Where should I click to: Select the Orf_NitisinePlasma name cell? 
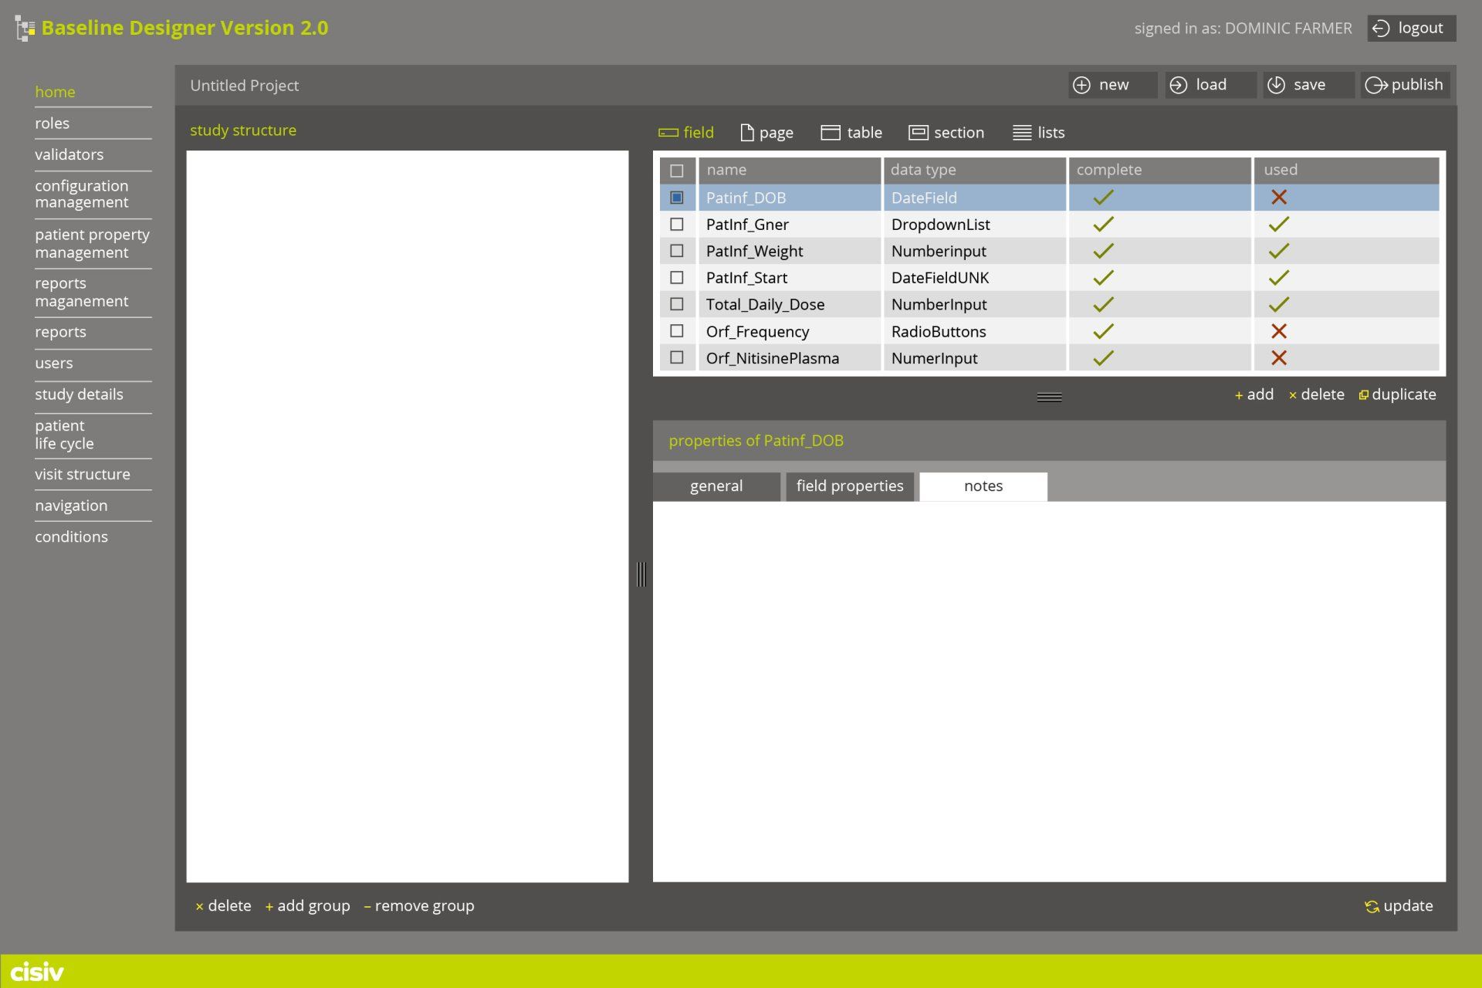[790, 358]
